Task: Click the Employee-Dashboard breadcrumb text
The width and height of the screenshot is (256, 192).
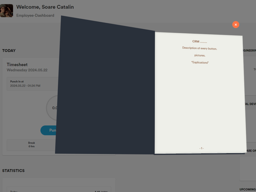Action: coord(35,15)
